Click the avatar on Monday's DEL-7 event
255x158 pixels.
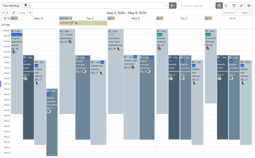pyautogui.click(x=49, y=112)
